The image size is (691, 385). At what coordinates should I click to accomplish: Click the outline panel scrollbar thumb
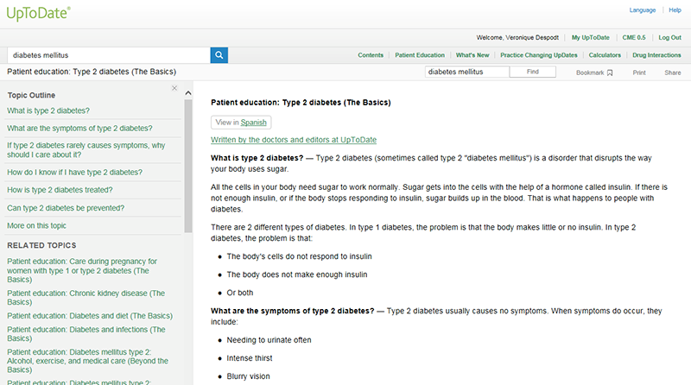pos(188,166)
